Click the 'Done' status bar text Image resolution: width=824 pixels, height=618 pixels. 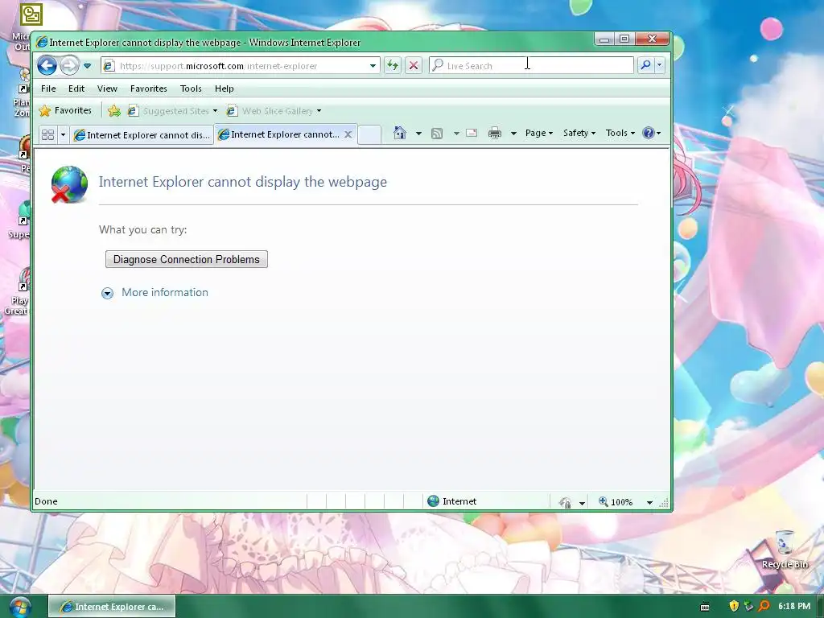click(x=46, y=501)
